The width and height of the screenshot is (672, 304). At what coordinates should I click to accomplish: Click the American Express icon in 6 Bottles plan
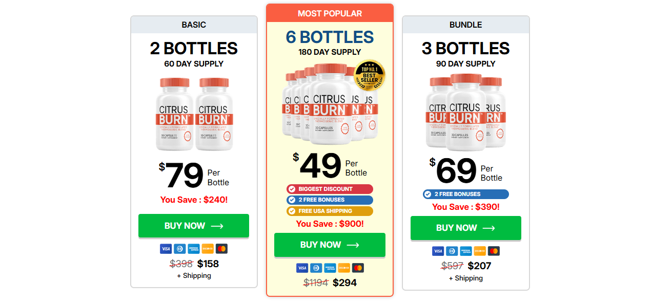(x=330, y=268)
